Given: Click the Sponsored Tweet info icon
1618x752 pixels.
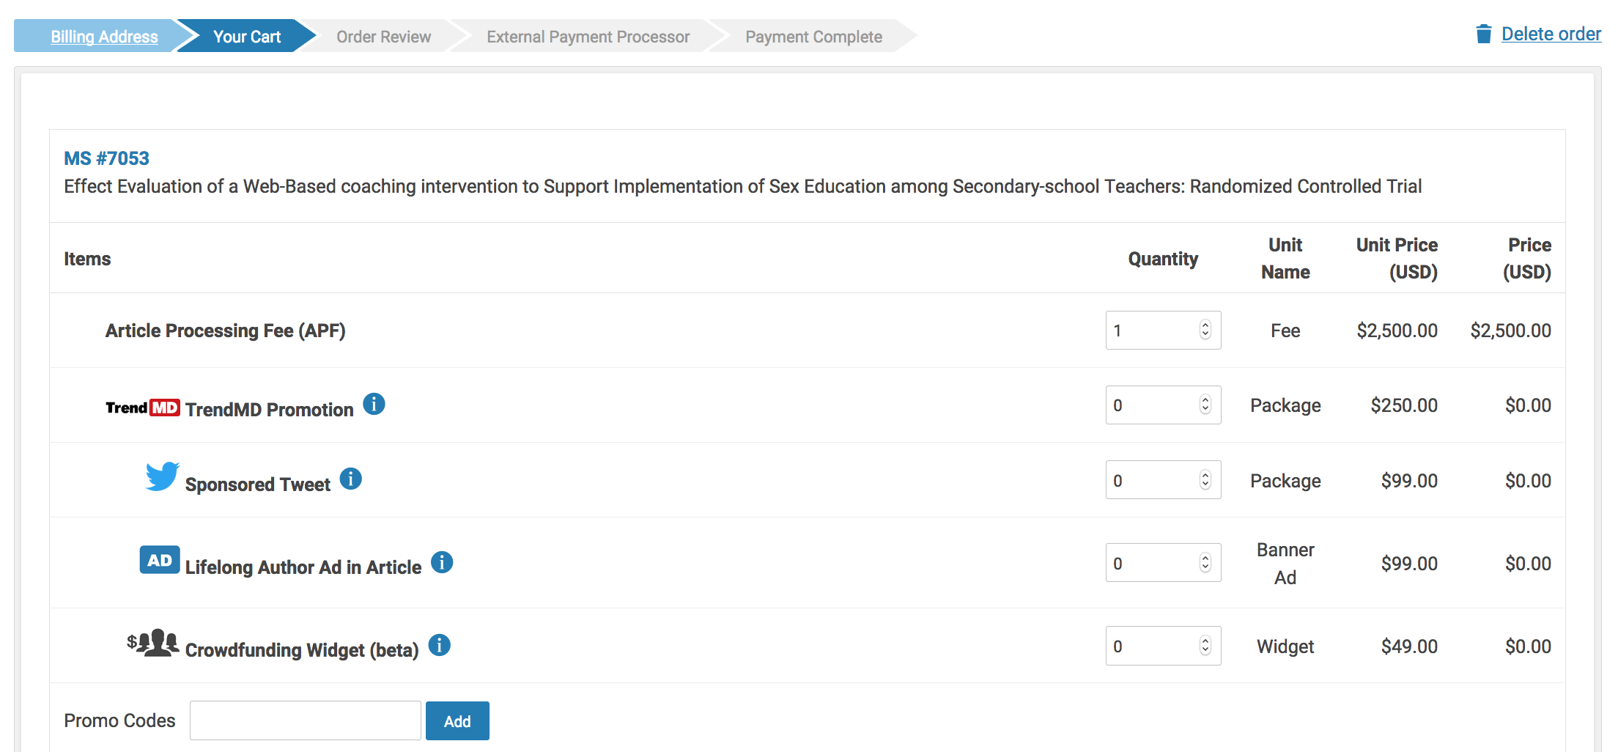Looking at the screenshot, I should [x=351, y=479].
